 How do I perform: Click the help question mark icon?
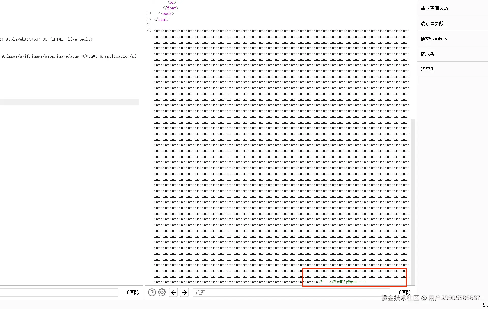(x=152, y=293)
